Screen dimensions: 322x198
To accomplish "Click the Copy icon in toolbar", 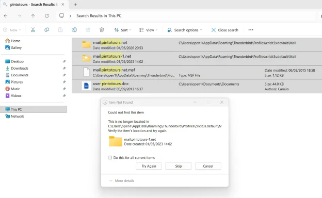I will click(x=46, y=30).
